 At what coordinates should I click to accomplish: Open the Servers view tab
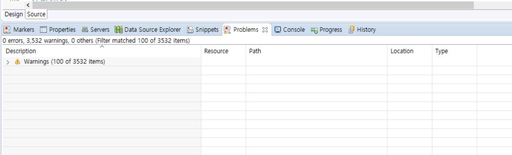tap(96, 29)
